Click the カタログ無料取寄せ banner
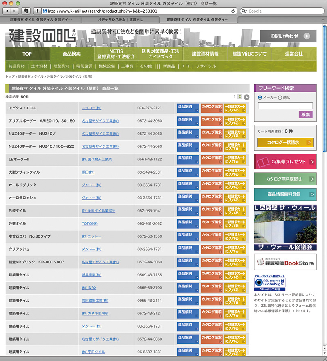Screen dimensions: 327x361 (x=285, y=179)
